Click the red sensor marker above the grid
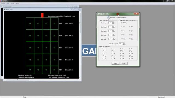The height and width of the screenshot is (98, 175). tap(42, 15)
